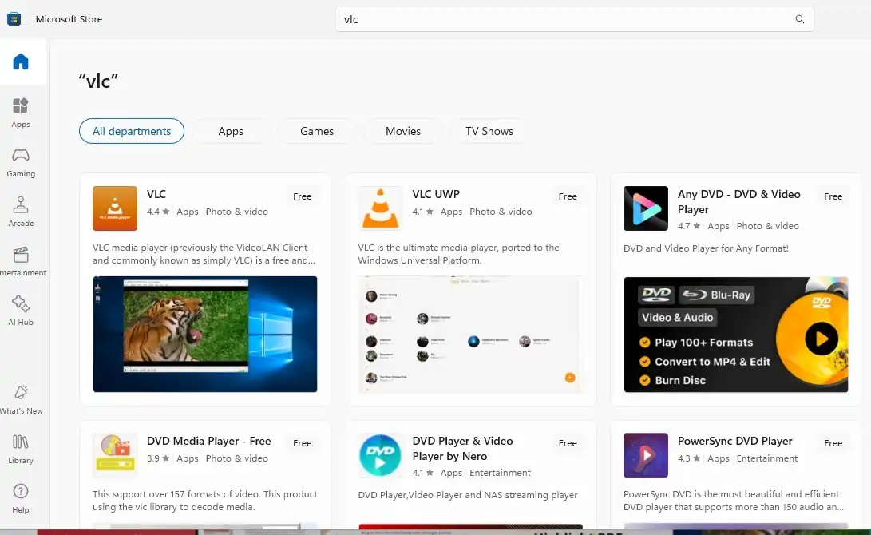Viewport: 871px width, 535px height.
Task: Click VLC media player description text
Action: [204, 254]
